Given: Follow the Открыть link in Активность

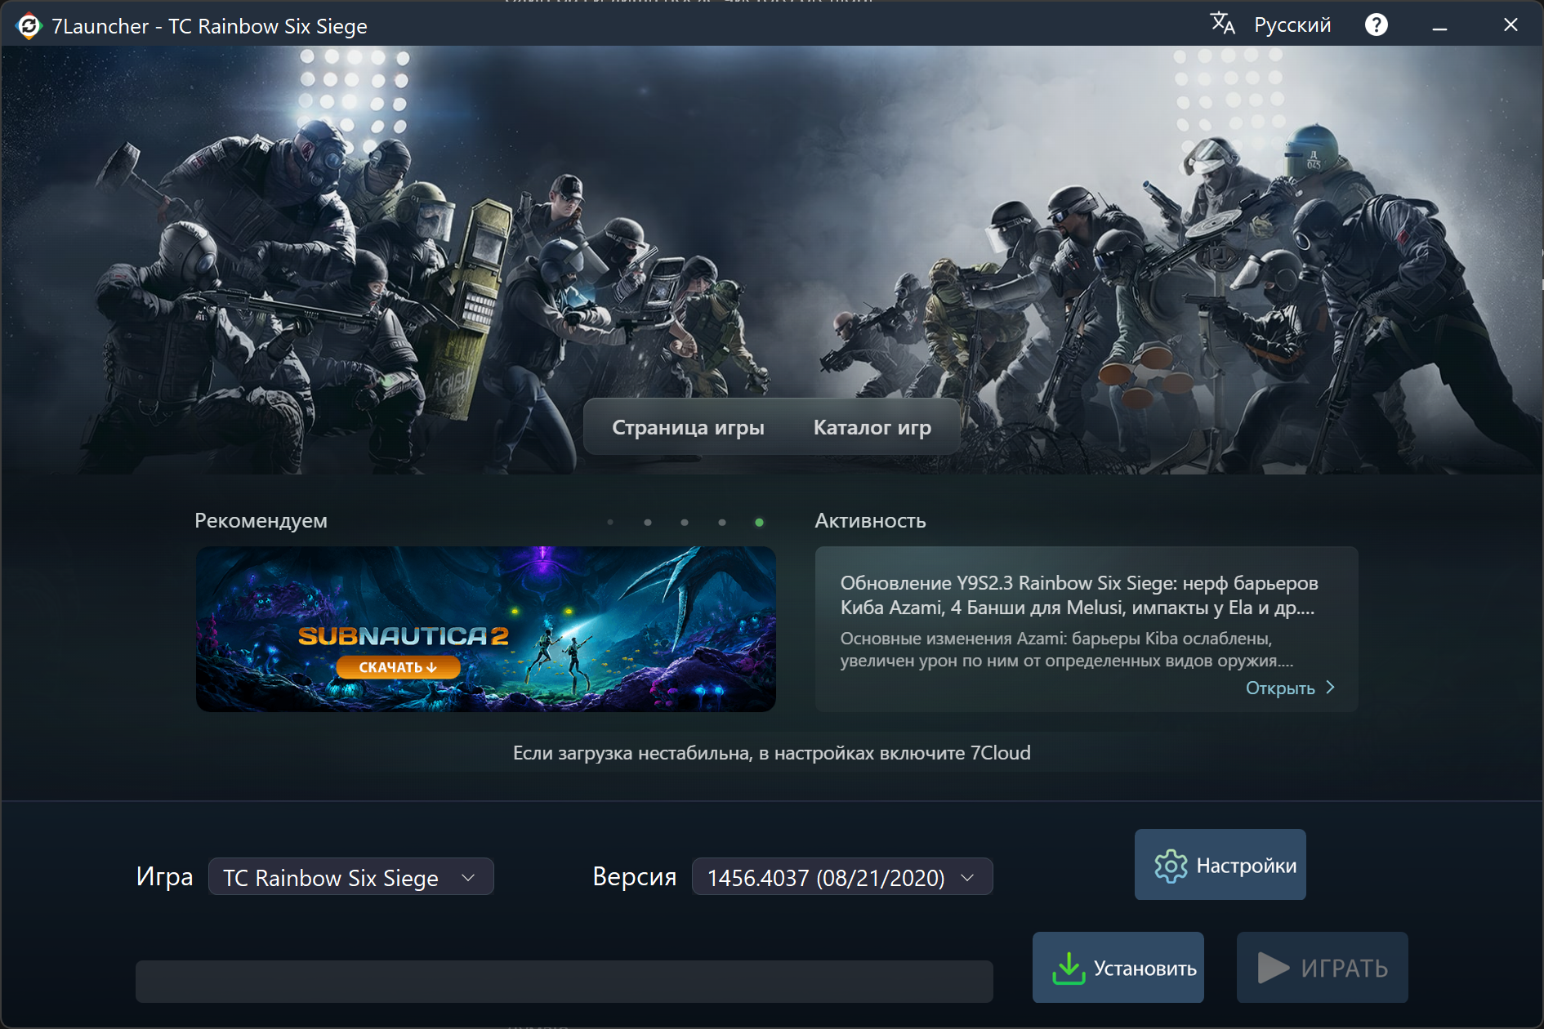Looking at the screenshot, I should (1290, 688).
